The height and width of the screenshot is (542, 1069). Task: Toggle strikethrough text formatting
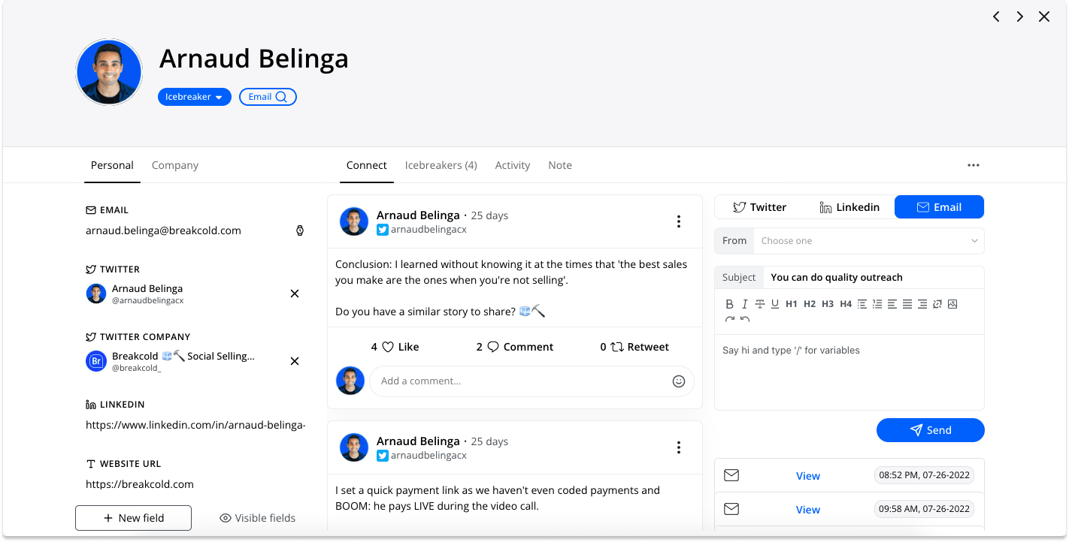pyautogui.click(x=760, y=304)
